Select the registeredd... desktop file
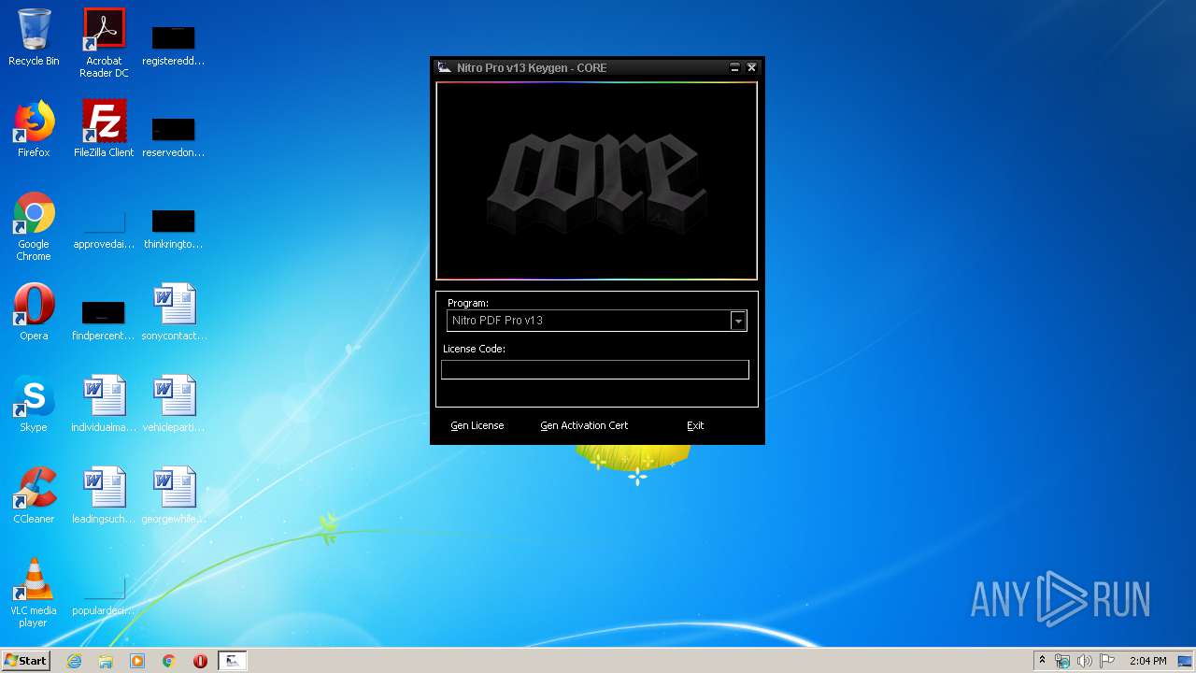The image size is (1196, 673). tap(174, 44)
